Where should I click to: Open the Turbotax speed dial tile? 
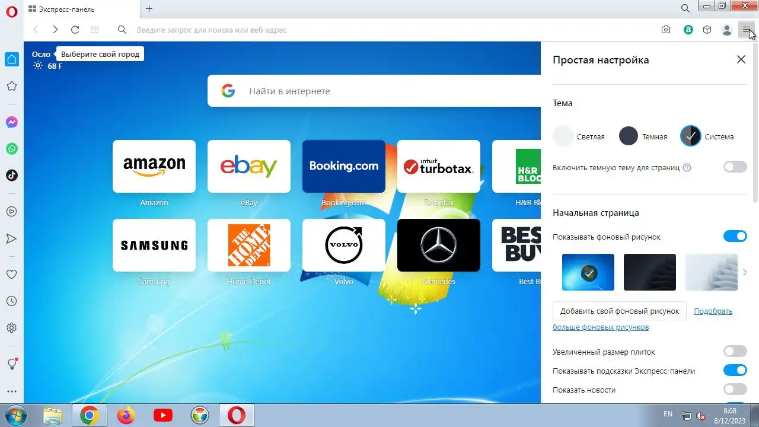[439, 167]
